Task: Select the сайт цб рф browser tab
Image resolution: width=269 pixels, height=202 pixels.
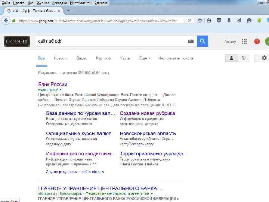Action: 34,11
